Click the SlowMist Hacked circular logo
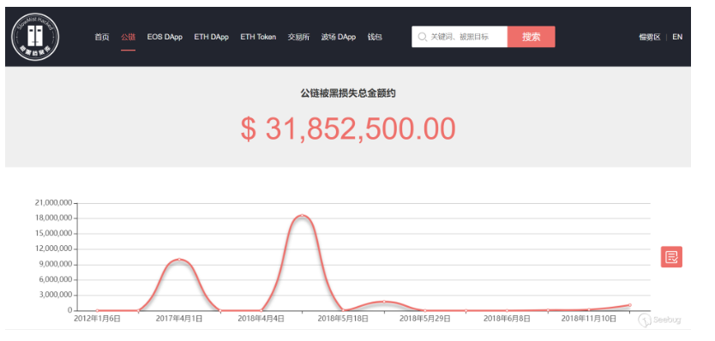715x341 pixels. tap(35, 37)
